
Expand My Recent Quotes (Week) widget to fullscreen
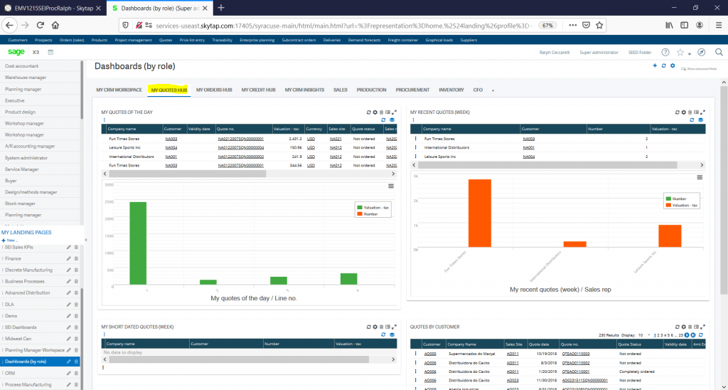tap(703, 112)
